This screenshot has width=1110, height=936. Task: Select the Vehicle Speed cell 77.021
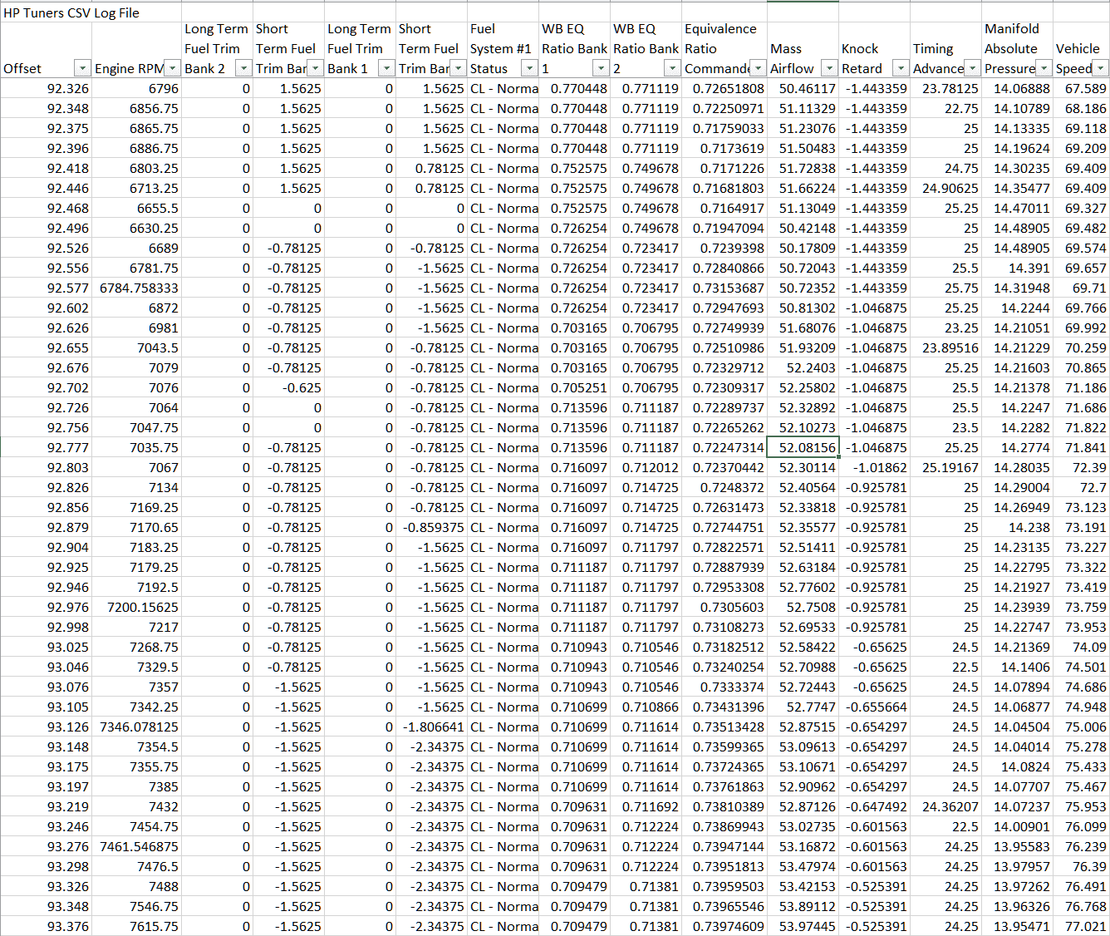(1081, 926)
